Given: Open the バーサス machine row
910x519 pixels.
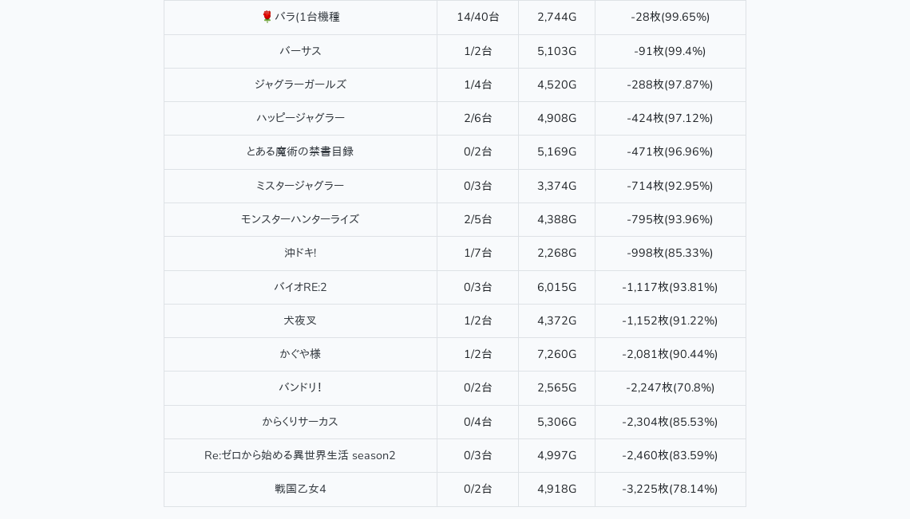Looking at the screenshot, I should click(x=300, y=51).
